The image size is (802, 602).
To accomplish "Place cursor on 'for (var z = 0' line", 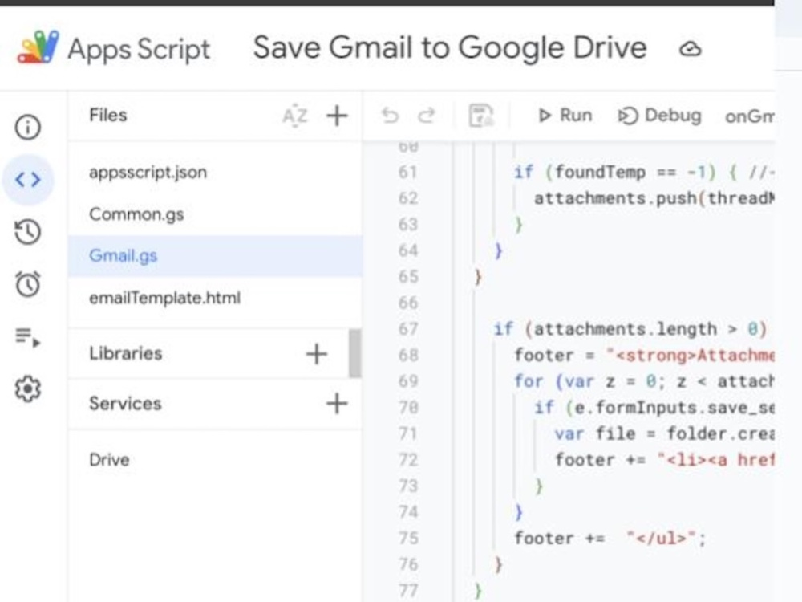I will click(643, 380).
